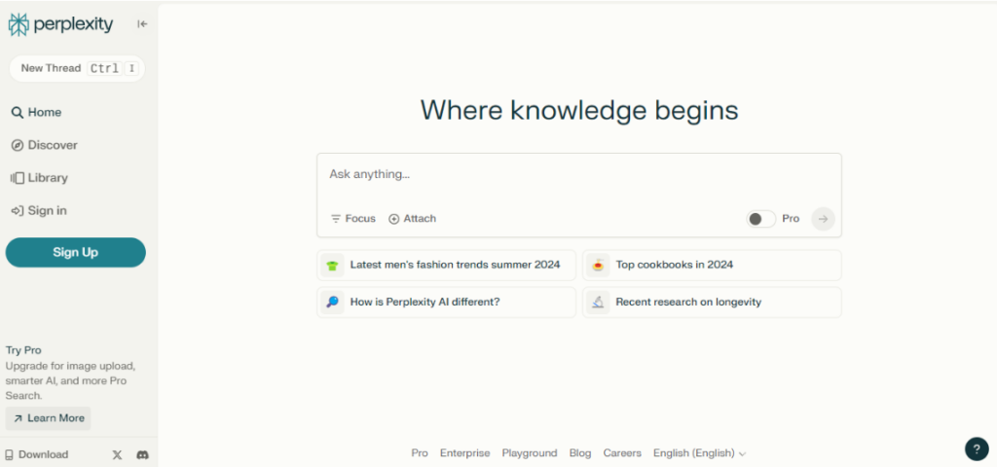997x467 pixels.
Task: Click the Perplexity logo
Action: tap(60, 24)
